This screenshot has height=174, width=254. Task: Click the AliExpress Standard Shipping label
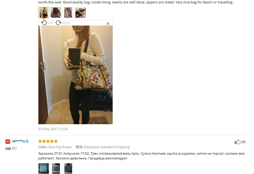point(106,147)
